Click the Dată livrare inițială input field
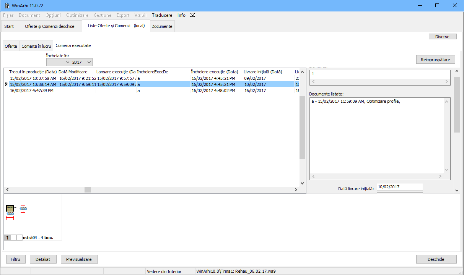Viewport: 464px width, 275px height. click(x=400, y=187)
